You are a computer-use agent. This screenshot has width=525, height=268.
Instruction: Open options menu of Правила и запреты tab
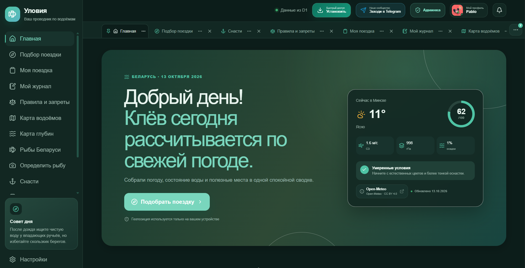click(x=322, y=31)
